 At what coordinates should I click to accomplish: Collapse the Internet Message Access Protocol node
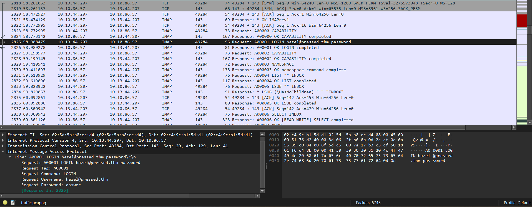pos(3,151)
